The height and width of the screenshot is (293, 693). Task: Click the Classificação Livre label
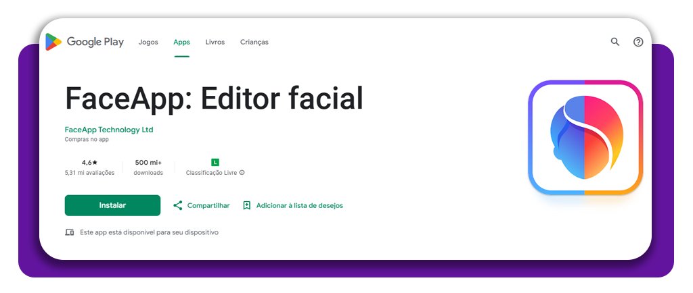(211, 173)
